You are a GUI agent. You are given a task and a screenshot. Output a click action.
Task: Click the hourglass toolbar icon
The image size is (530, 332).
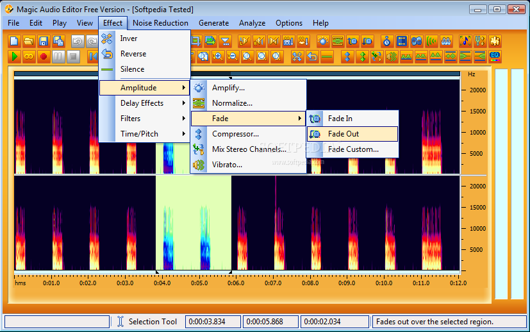click(225, 41)
